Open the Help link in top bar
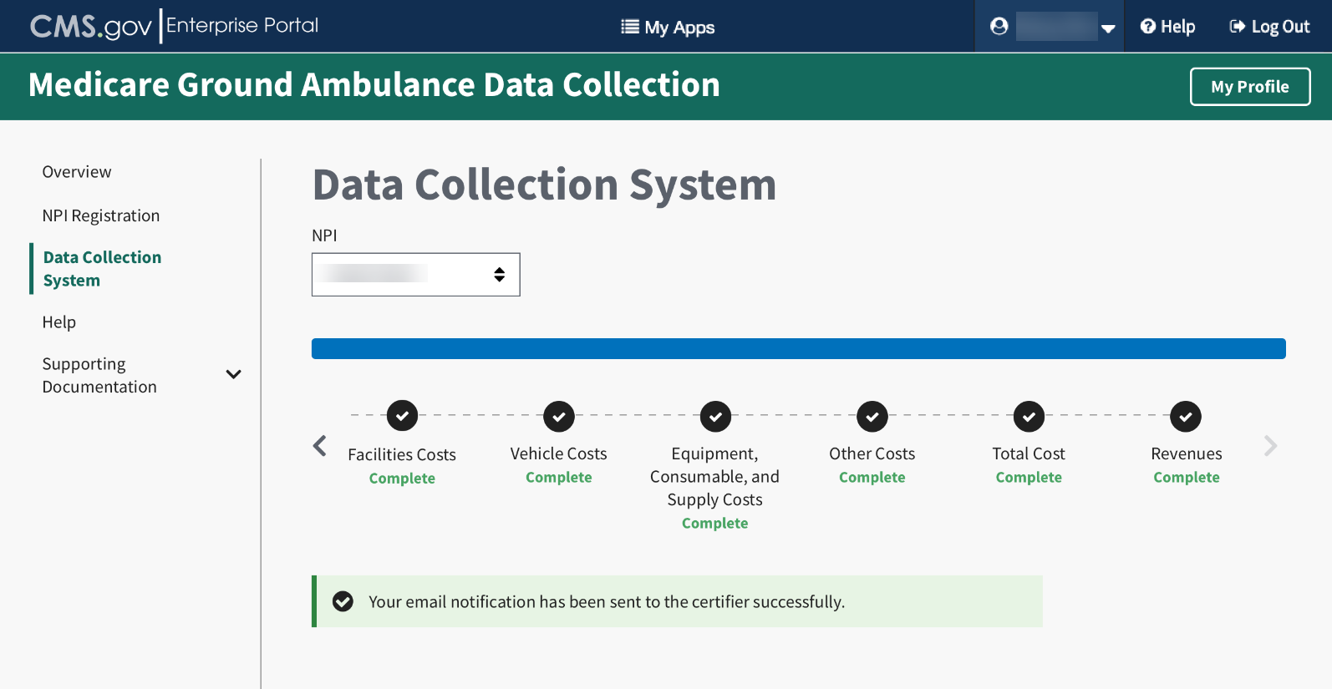The image size is (1332, 689). tap(1168, 27)
